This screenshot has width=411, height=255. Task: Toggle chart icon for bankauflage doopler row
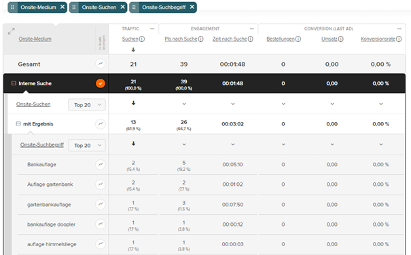pyautogui.click(x=101, y=224)
